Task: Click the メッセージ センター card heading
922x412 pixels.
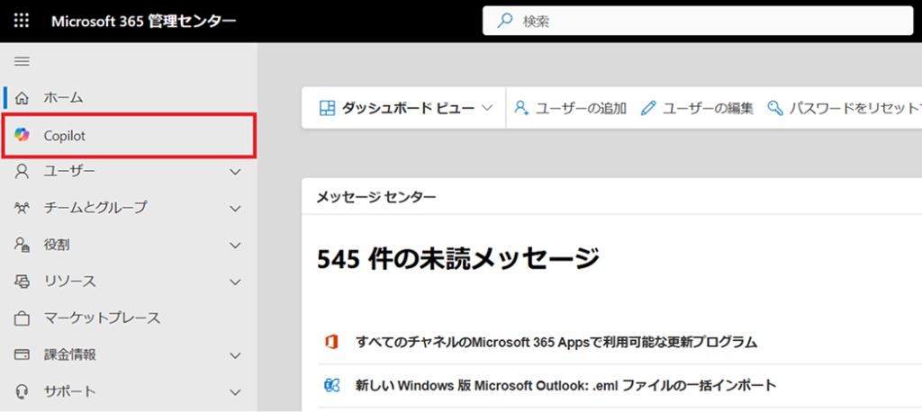Action: 376,197
